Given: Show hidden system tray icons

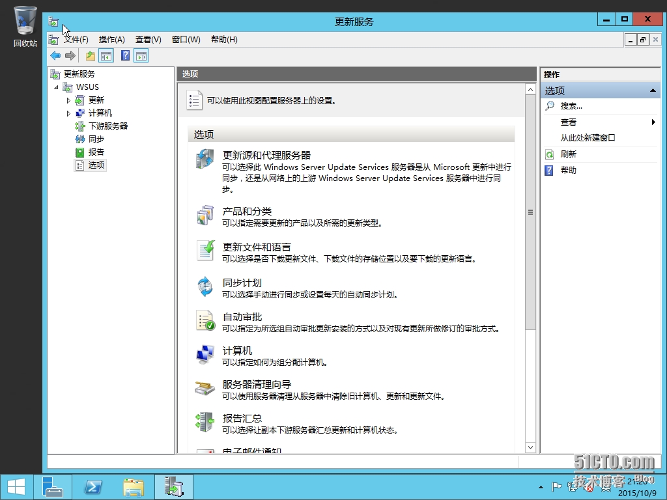Looking at the screenshot, I should [x=541, y=487].
